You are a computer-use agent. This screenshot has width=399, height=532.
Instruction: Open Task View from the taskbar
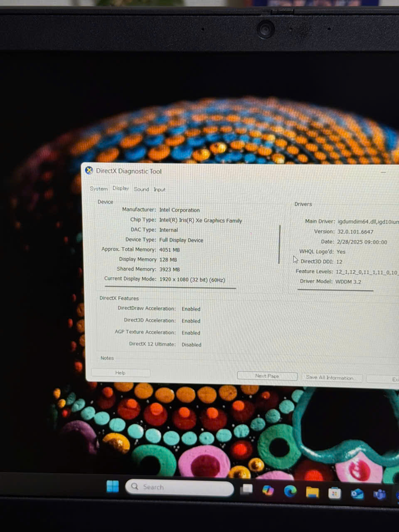click(246, 489)
